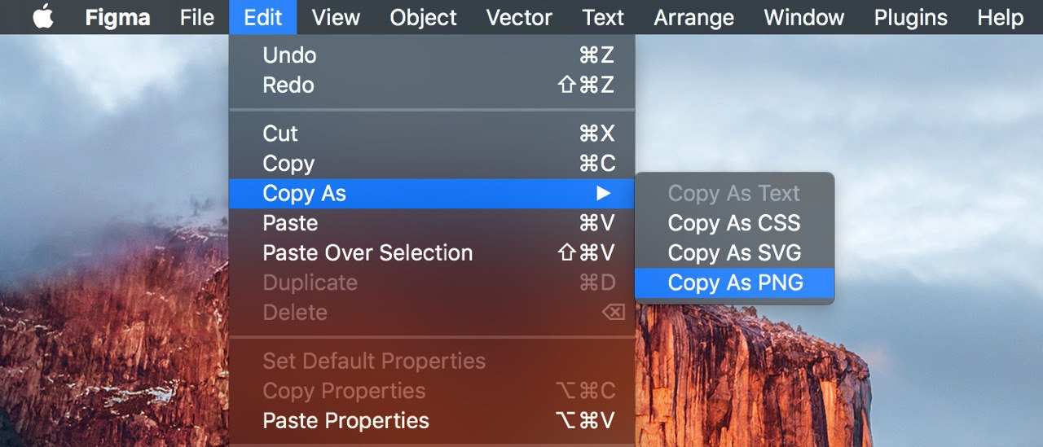The image size is (1043, 447).
Task: Choose Copy As CSS
Action: coord(734,223)
